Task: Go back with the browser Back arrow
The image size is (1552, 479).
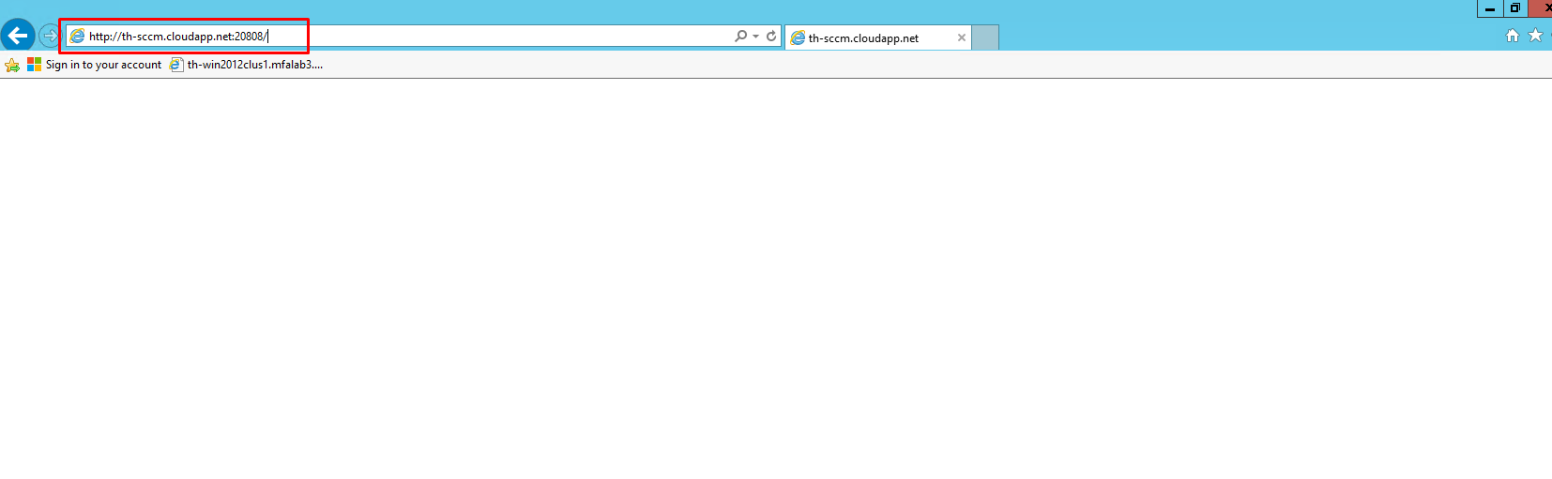Action: point(18,36)
